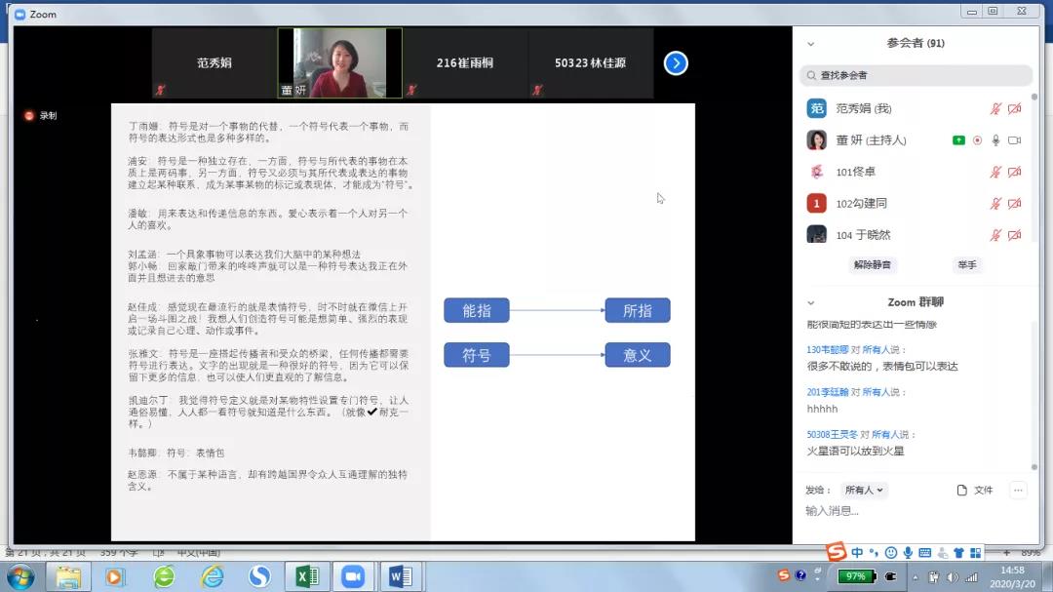
Task: Click the next arrow in video gallery strip
Action: pos(676,63)
